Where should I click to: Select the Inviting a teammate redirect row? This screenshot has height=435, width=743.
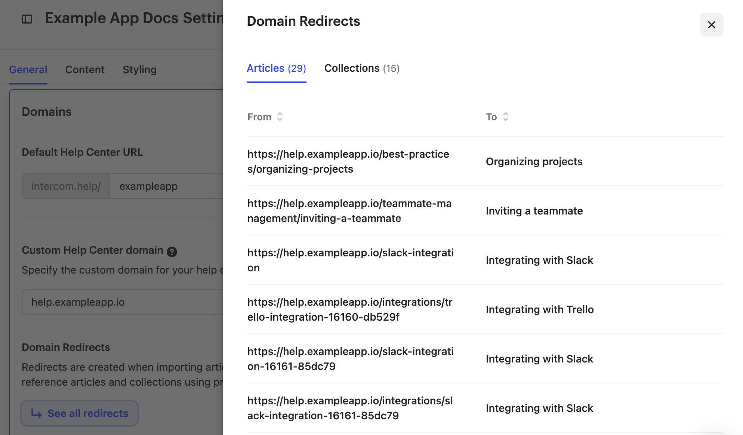click(x=534, y=211)
